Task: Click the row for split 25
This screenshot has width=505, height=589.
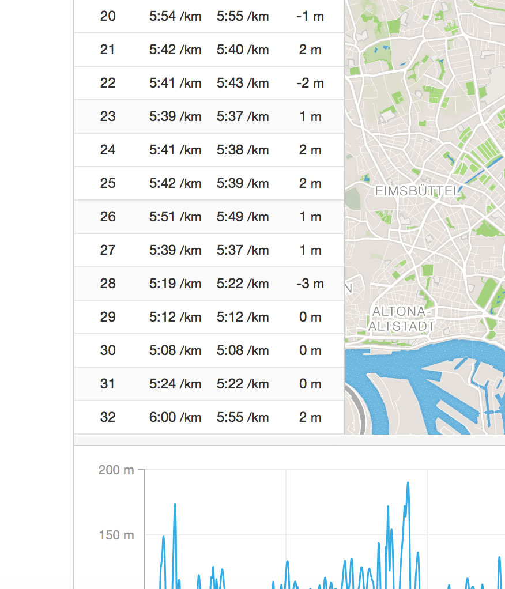Action: [209, 183]
